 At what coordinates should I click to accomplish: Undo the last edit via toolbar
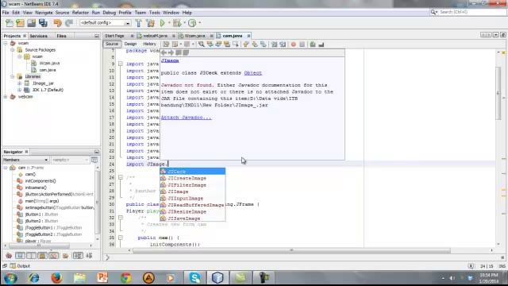tap(58, 23)
